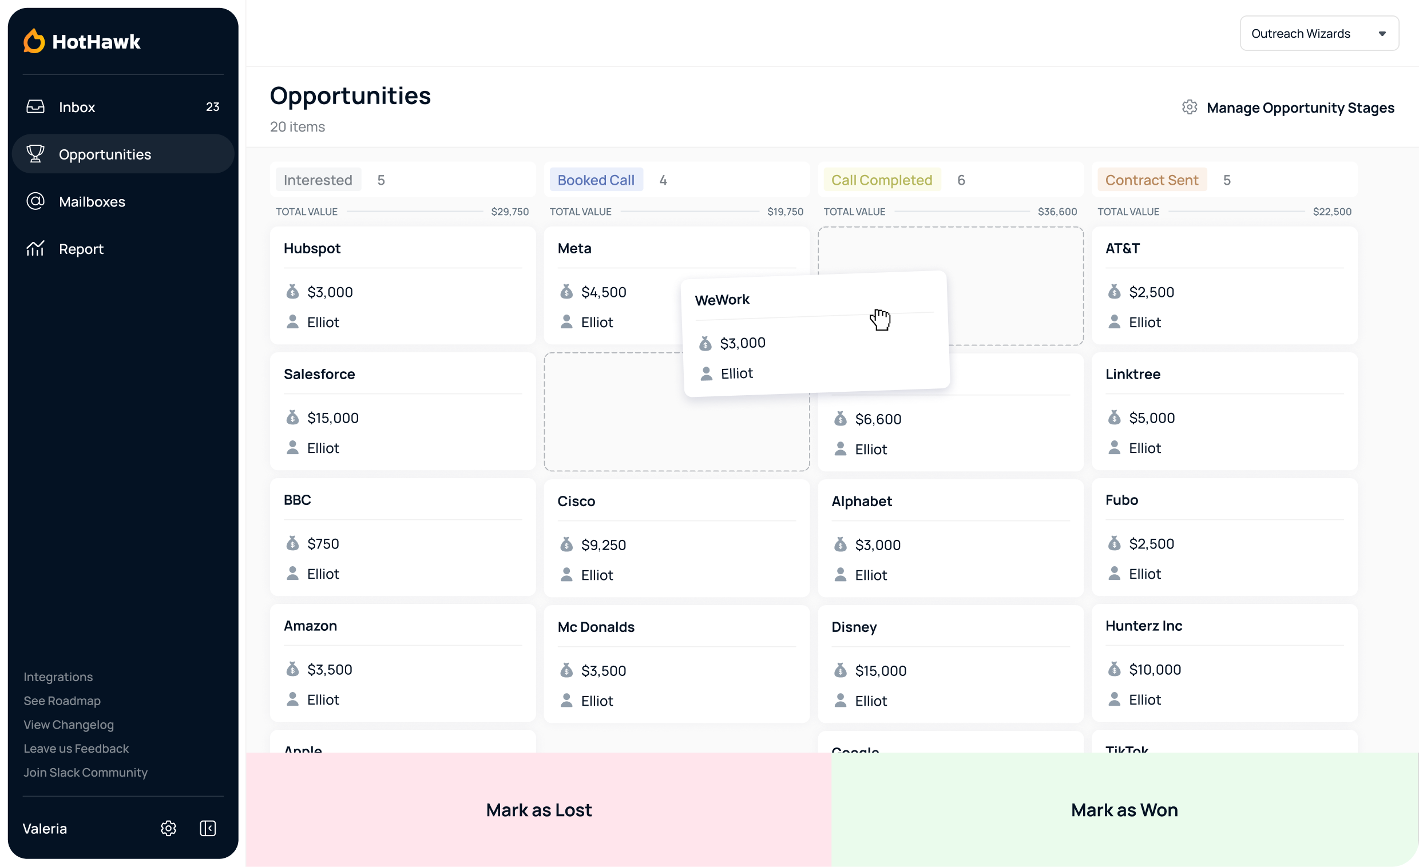This screenshot has height=867, width=1419.
Task: Open user settings gear beside Valeria
Action: tap(168, 829)
